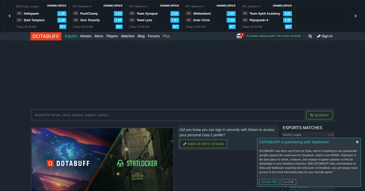Click 4ikibamboni team logo icon
The height and width of the screenshot is (191, 365).
coord(189,13)
